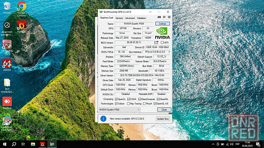Open Task View from the taskbar
This screenshot has height=148, width=264.
23,144
